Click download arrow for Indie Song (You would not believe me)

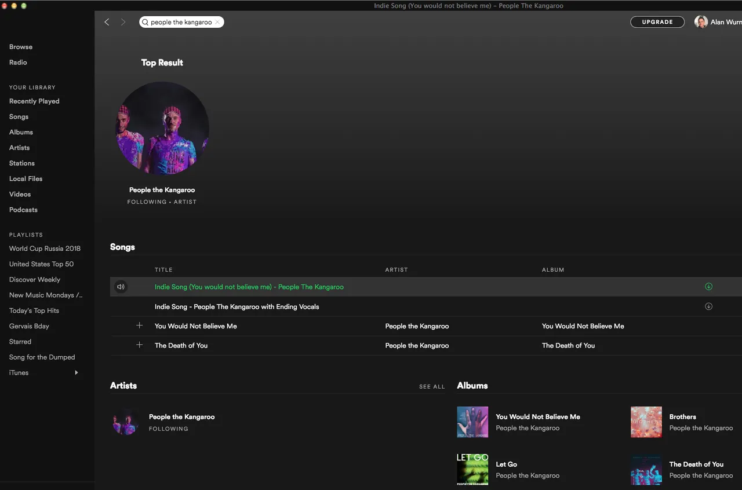coord(708,287)
